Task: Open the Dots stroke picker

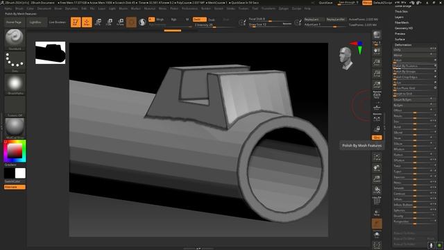Action: pos(15,62)
